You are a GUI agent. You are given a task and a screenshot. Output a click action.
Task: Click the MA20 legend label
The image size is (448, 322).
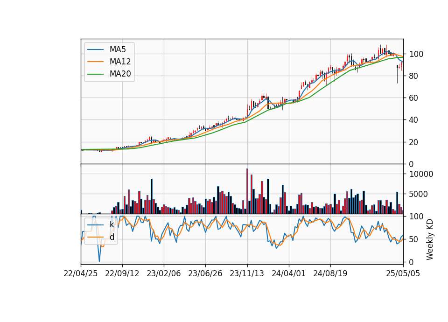click(x=120, y=74)
